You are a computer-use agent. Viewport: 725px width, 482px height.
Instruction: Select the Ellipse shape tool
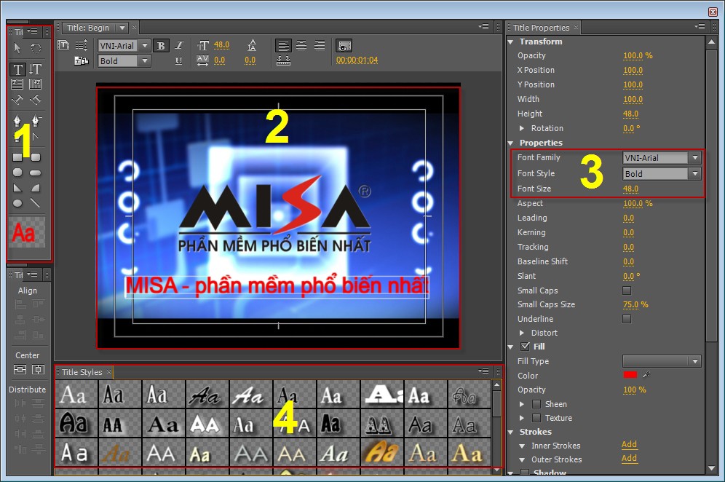[x=17, y=203]
